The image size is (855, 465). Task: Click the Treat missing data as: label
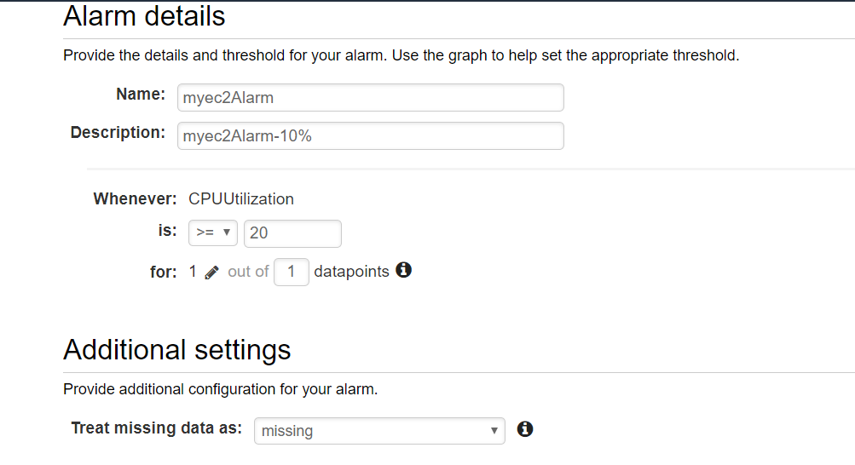point(157,428)
